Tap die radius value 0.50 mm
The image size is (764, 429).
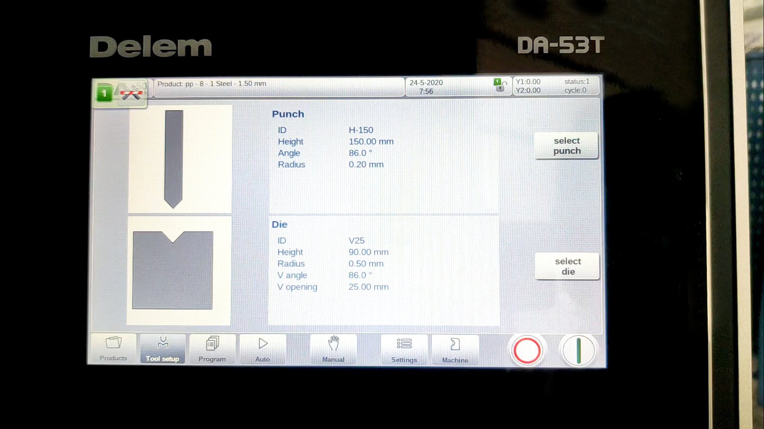coord(366,264)
